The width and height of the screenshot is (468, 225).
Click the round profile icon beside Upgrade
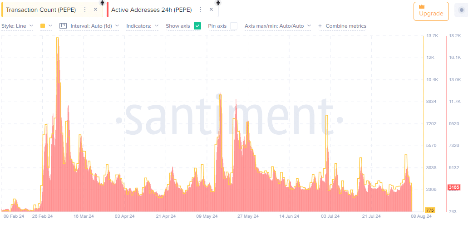461,10
